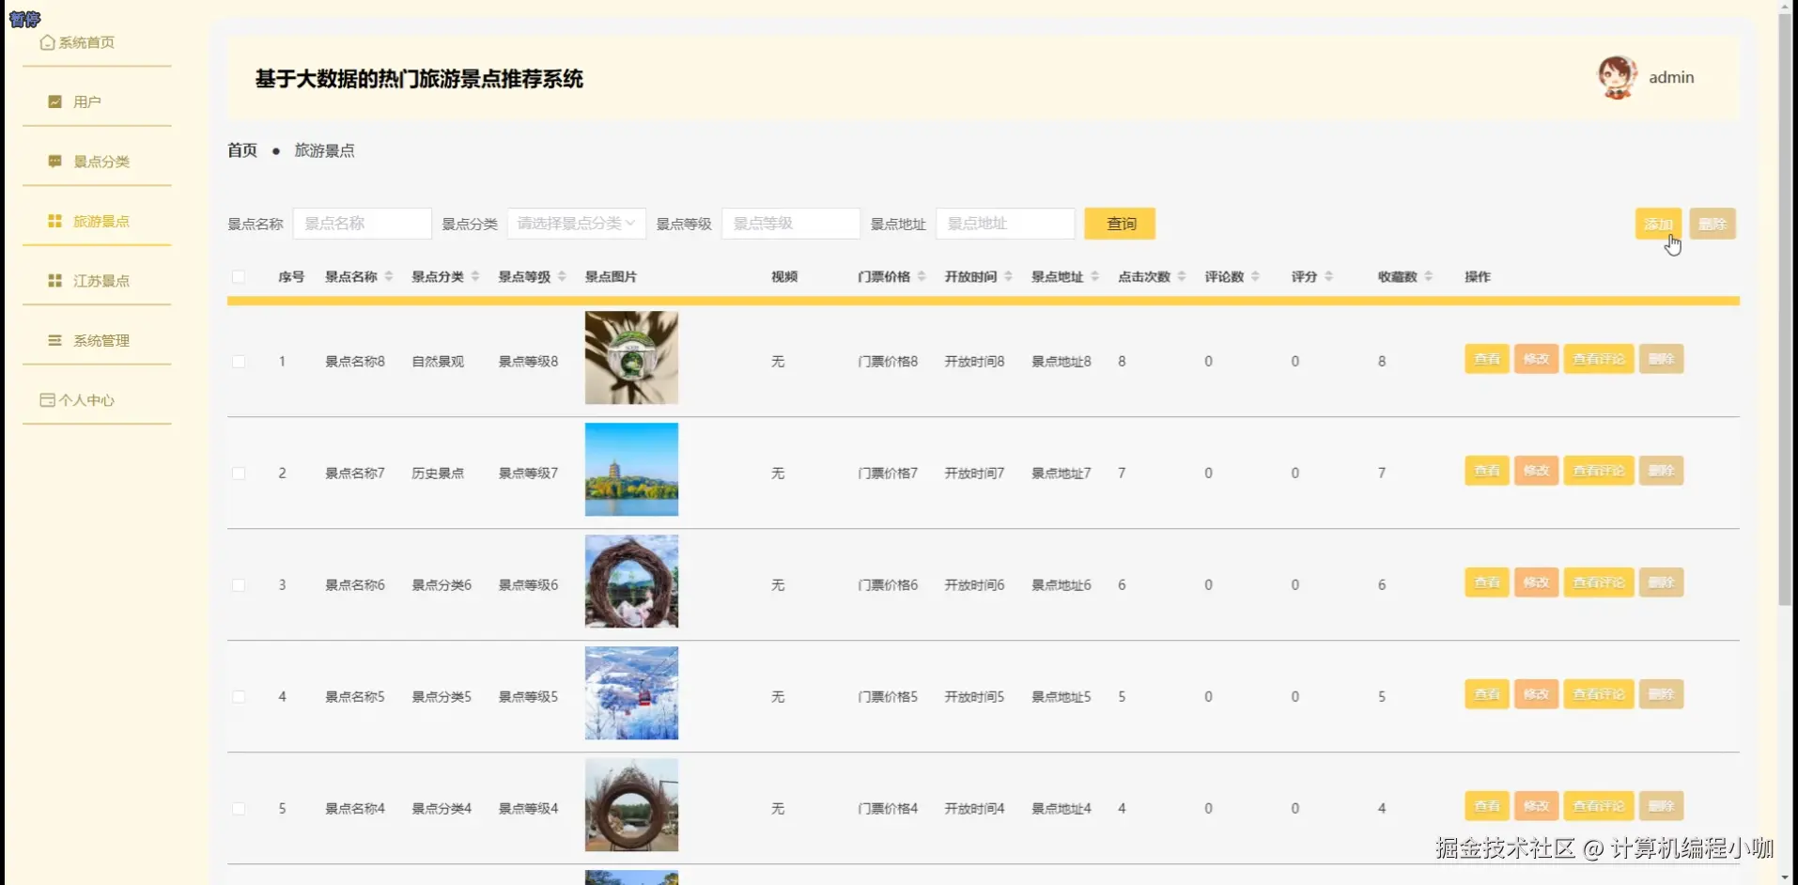Select the 系统首页 home icon in sidebar
This screenshot has width=1798, height=885.
[47, 42]
